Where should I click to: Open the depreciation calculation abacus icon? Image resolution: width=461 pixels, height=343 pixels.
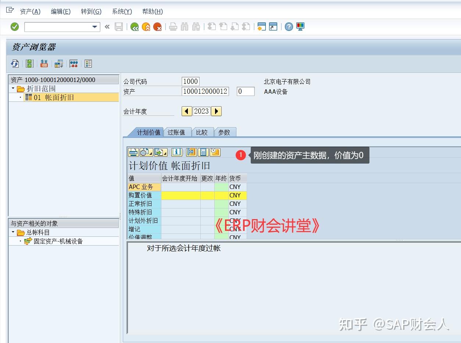tap(74, 64)
